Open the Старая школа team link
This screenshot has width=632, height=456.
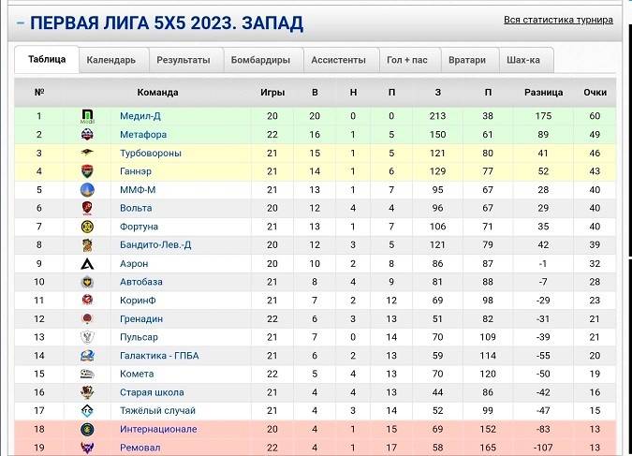(152, 392)
